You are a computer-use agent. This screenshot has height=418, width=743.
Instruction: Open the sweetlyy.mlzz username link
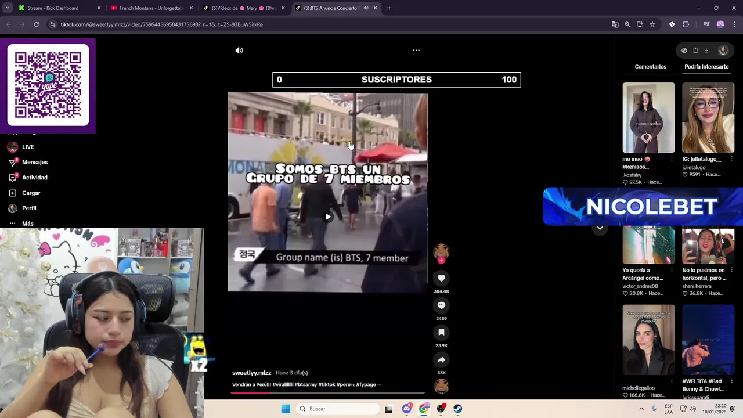pyautogui.click(x=251, y=373)
